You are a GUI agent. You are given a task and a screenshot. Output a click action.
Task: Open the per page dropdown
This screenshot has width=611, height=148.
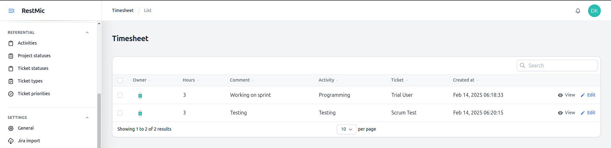[346, 129]
